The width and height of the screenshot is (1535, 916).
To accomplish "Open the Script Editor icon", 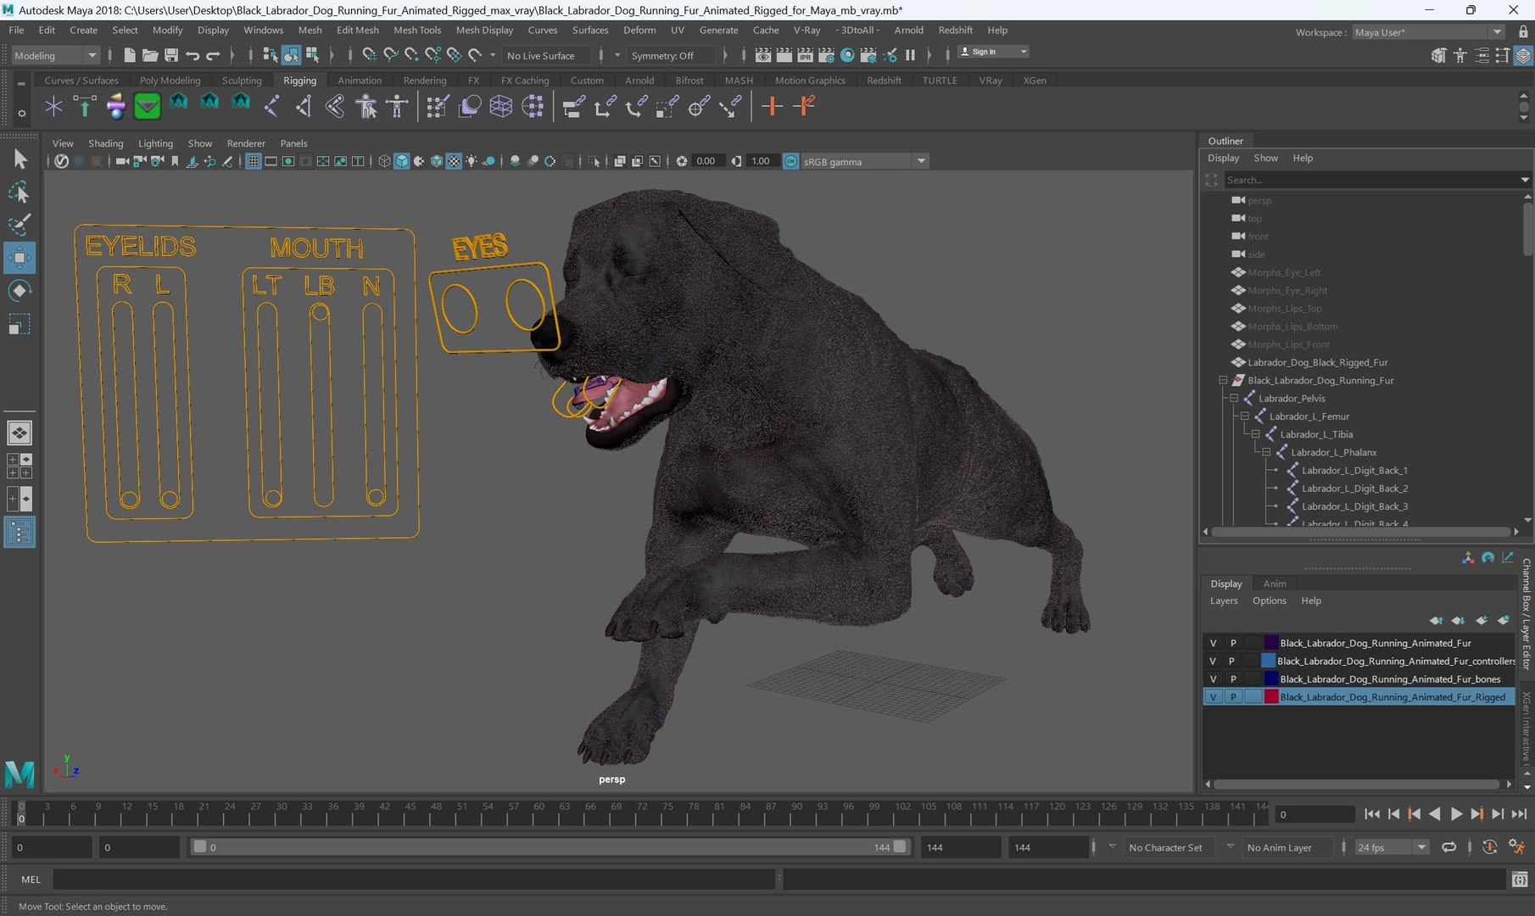I will coord(1519,880).
